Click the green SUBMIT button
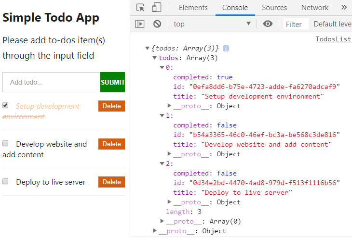352x238 pixels. point(112,82)
